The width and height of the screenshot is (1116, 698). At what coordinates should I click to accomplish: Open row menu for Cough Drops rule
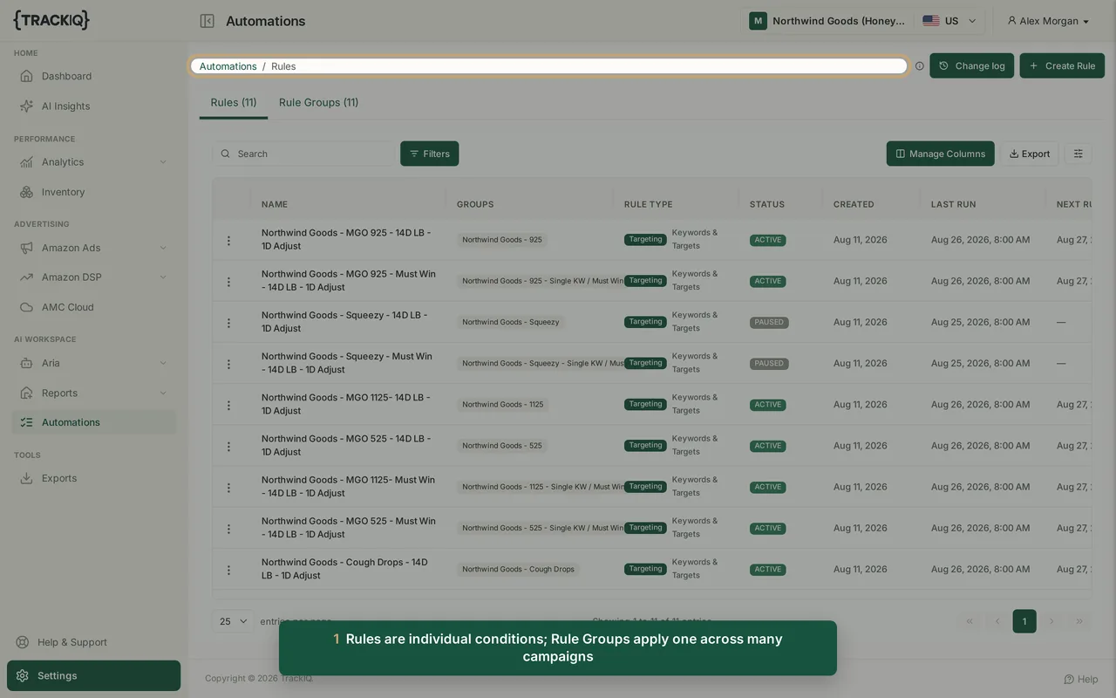228,570
